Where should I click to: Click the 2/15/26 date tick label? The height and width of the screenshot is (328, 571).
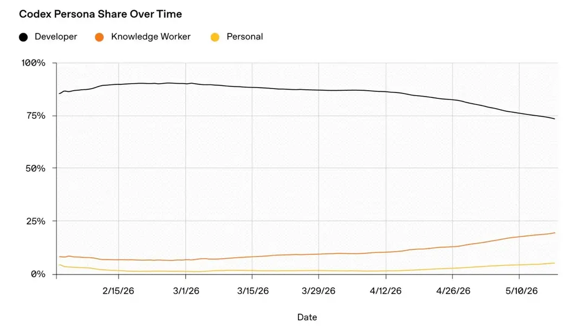(x=118, y=291)
